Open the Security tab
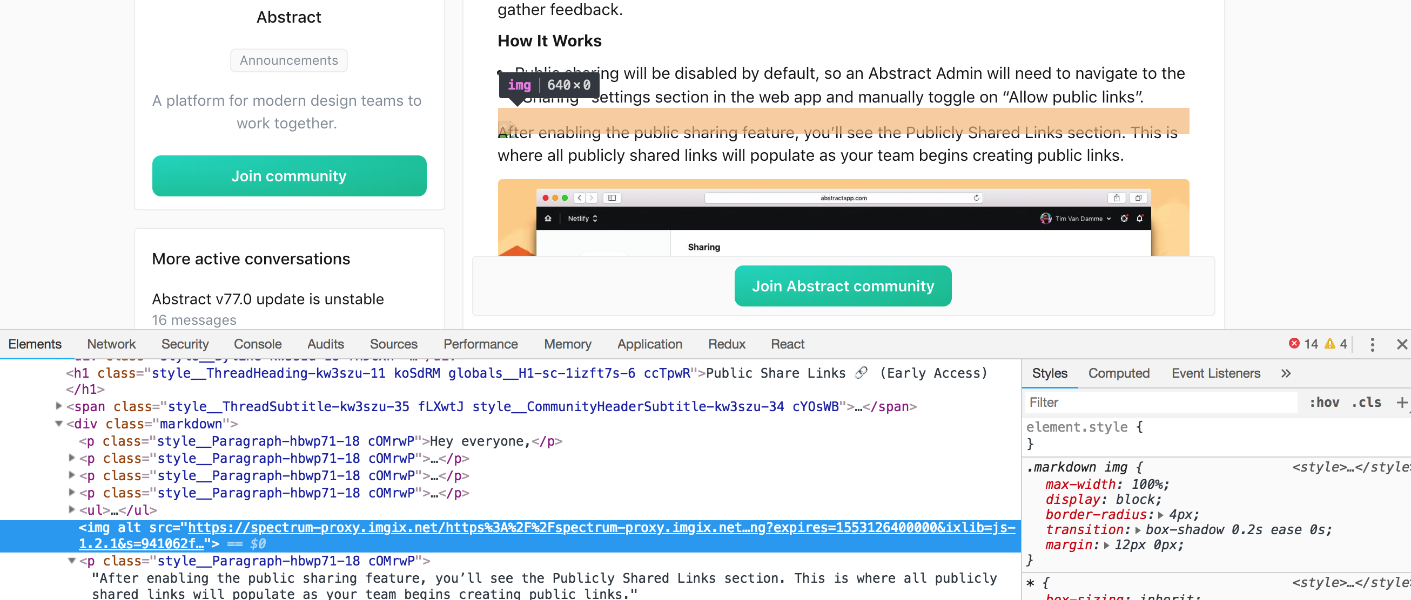 coord(185,344)
